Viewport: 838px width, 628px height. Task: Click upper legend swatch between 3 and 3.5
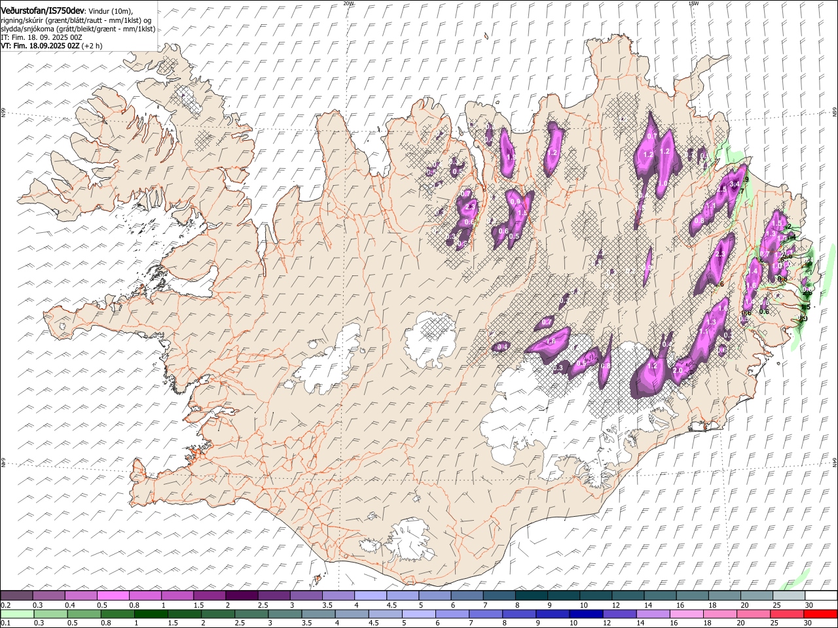click(x=305, y=595)
